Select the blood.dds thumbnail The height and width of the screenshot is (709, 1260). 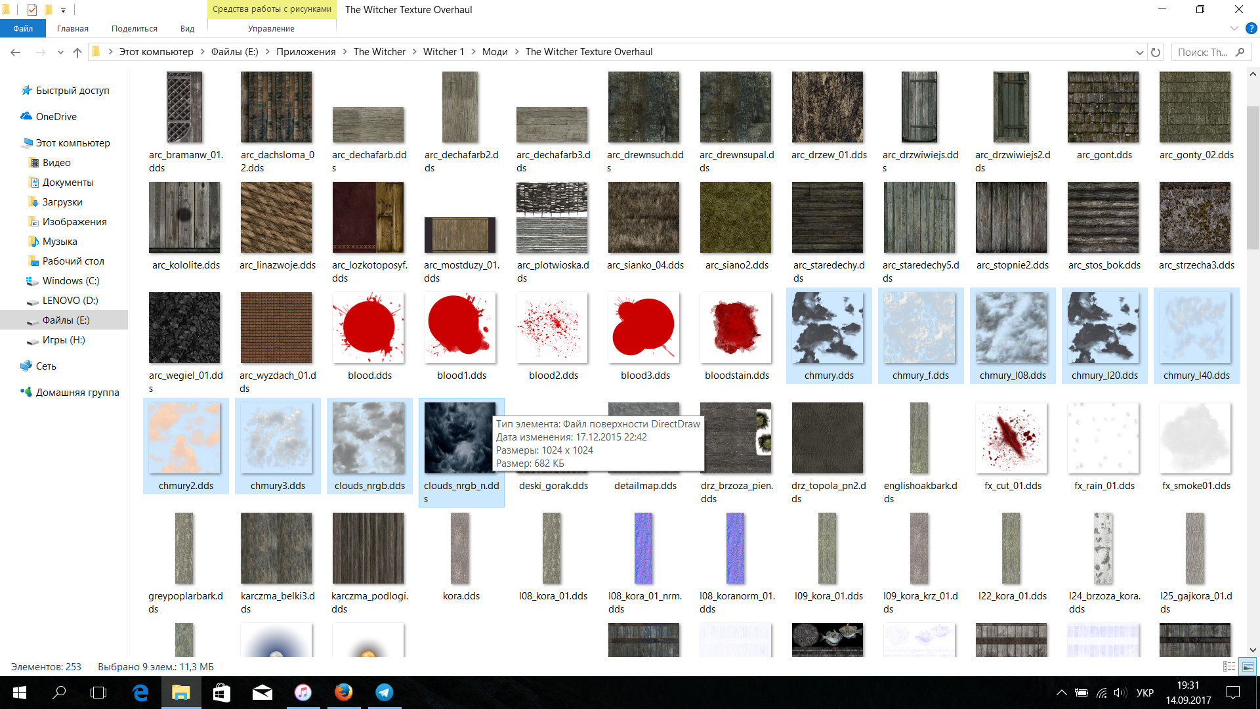369,328
